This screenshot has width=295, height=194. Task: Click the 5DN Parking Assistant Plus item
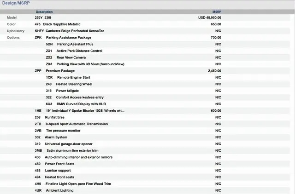click(74, 44)
